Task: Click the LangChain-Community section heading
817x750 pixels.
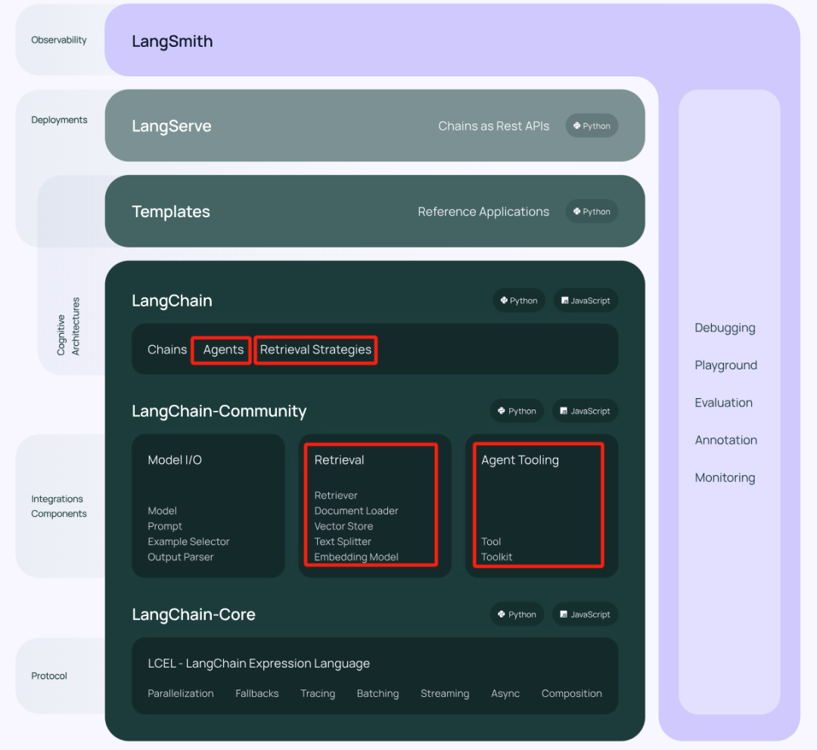Action: (x=219, y=411)
